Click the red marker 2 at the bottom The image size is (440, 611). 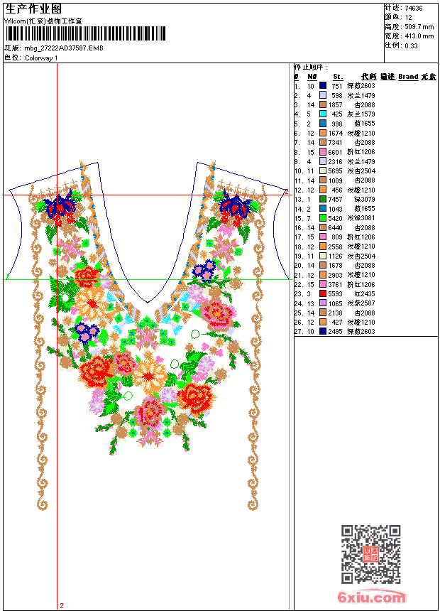pyautogui.click(x=62, y=605)
